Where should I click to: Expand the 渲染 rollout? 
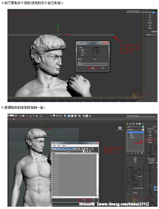click(x=135, y=157)
